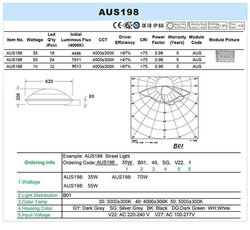This screenshot has width=250, height=230.
Task: Click V22 in the ordering code
Action: [x=179, y=163]
